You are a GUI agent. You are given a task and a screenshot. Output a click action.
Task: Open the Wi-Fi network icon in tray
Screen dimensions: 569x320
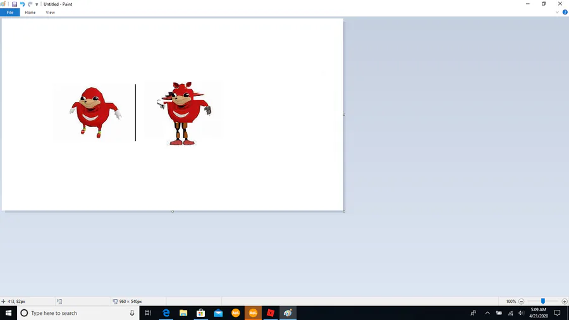pyautogui.click(x=510, y=313)
